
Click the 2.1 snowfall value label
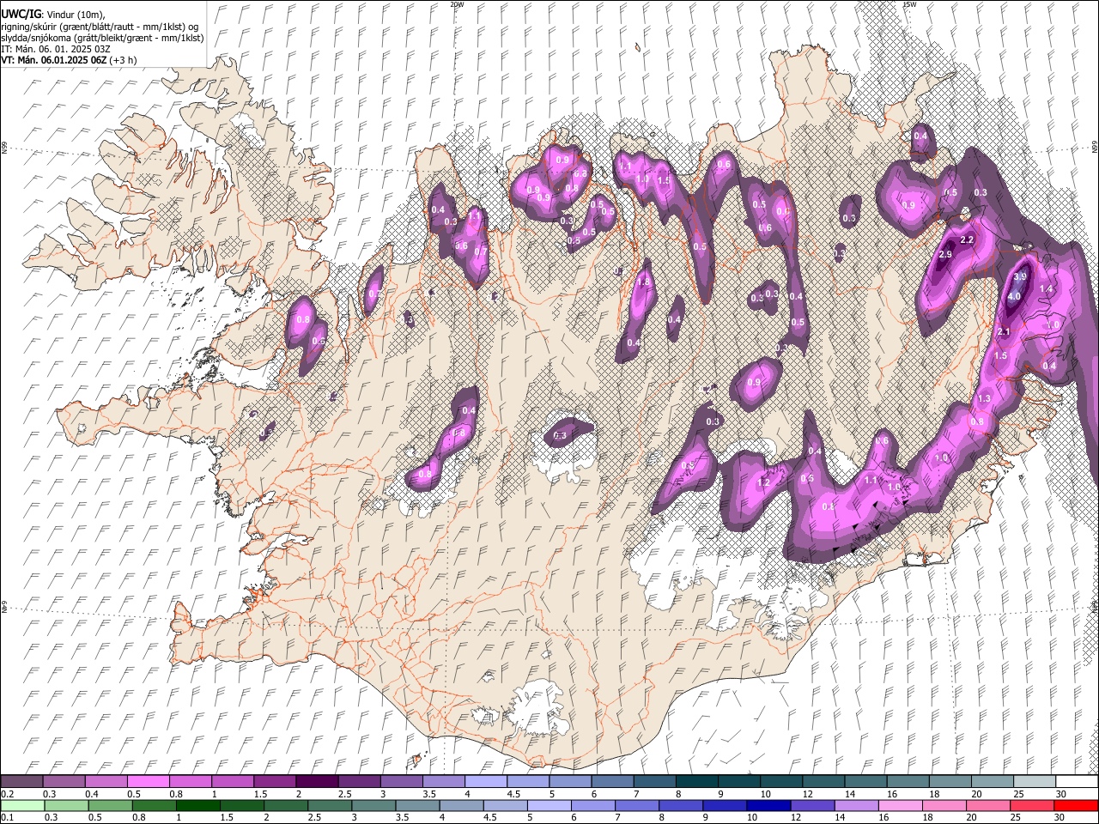tap(1005, 332)
